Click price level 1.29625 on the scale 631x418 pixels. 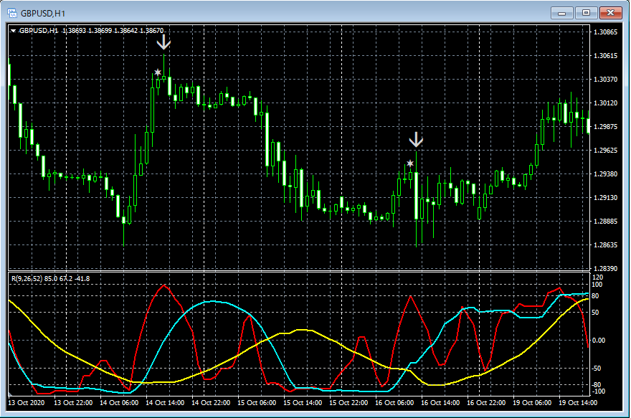click(x=606, y=150)
